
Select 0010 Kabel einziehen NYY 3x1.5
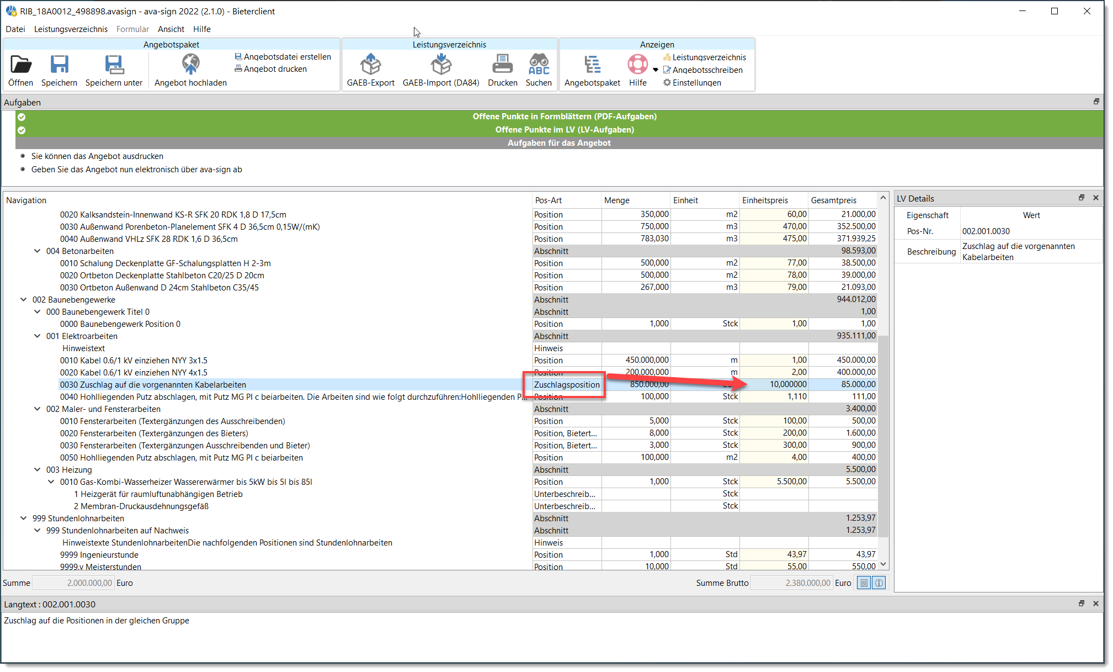point(134,361)
